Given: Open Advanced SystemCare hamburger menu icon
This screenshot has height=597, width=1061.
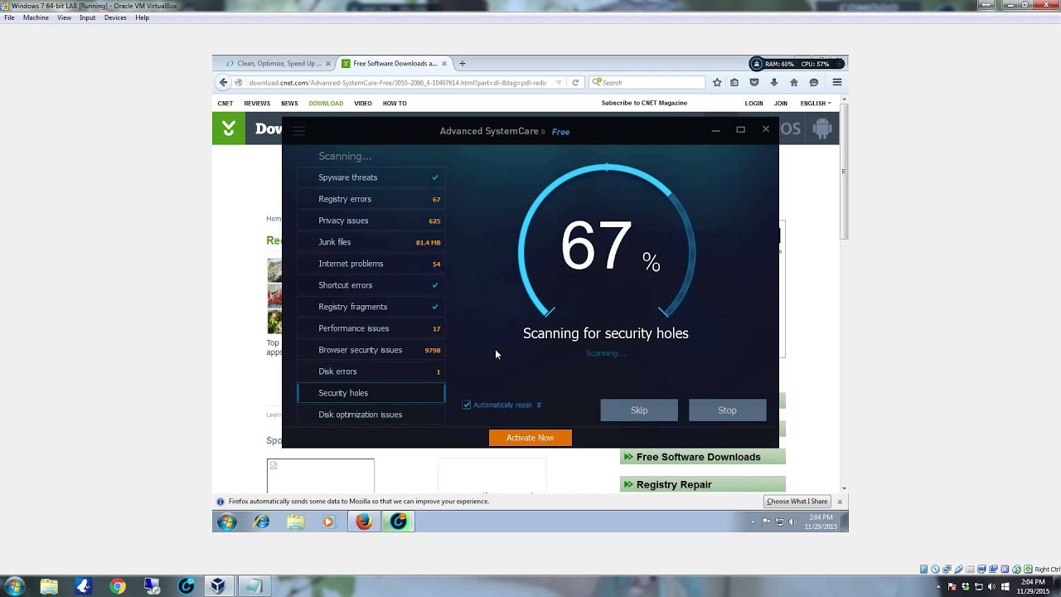Looking at the screenshot, I should (298, 131).
